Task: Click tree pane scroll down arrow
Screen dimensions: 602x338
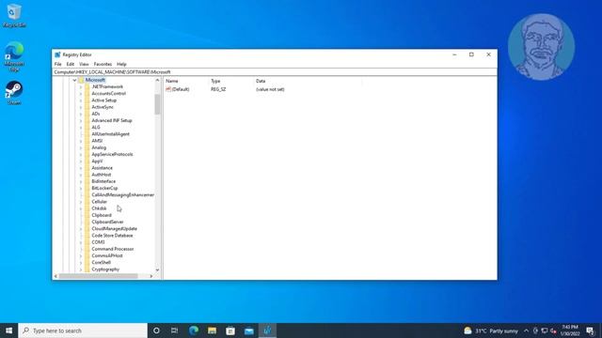Action: [157, 270]
